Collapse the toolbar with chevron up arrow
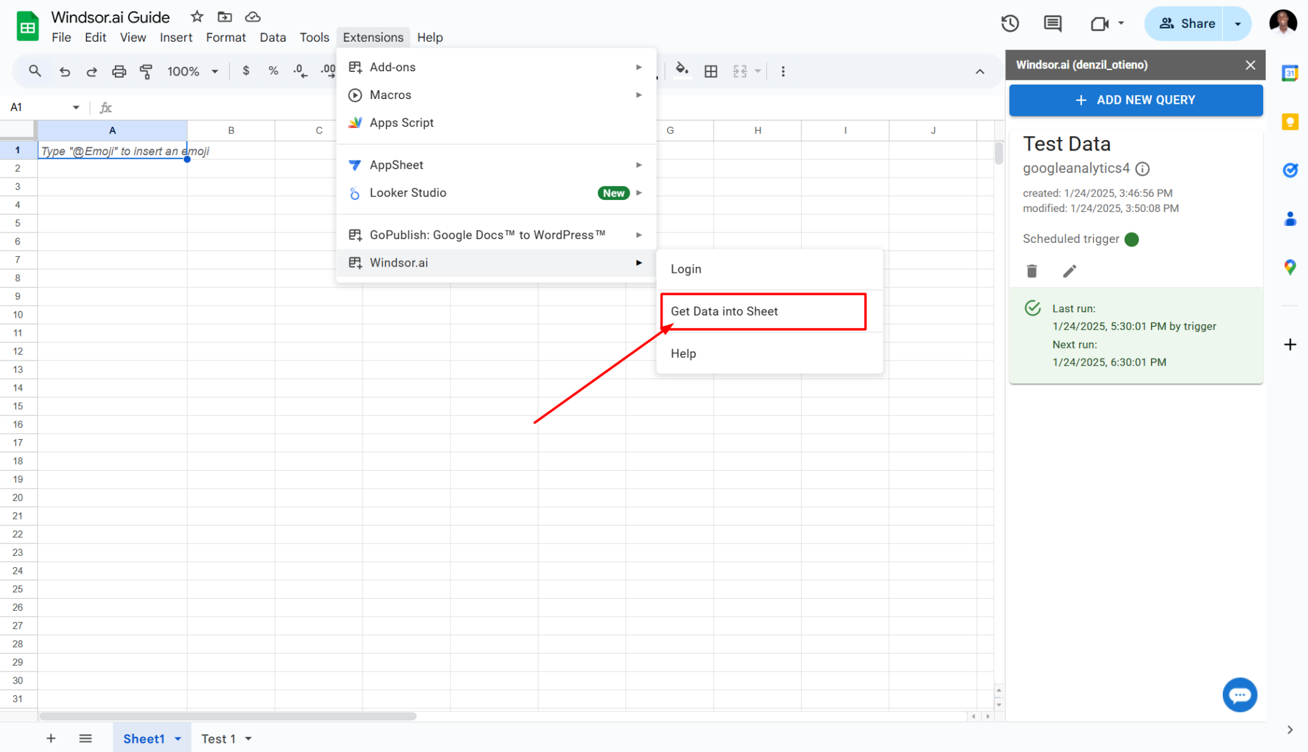 [980, 71]
